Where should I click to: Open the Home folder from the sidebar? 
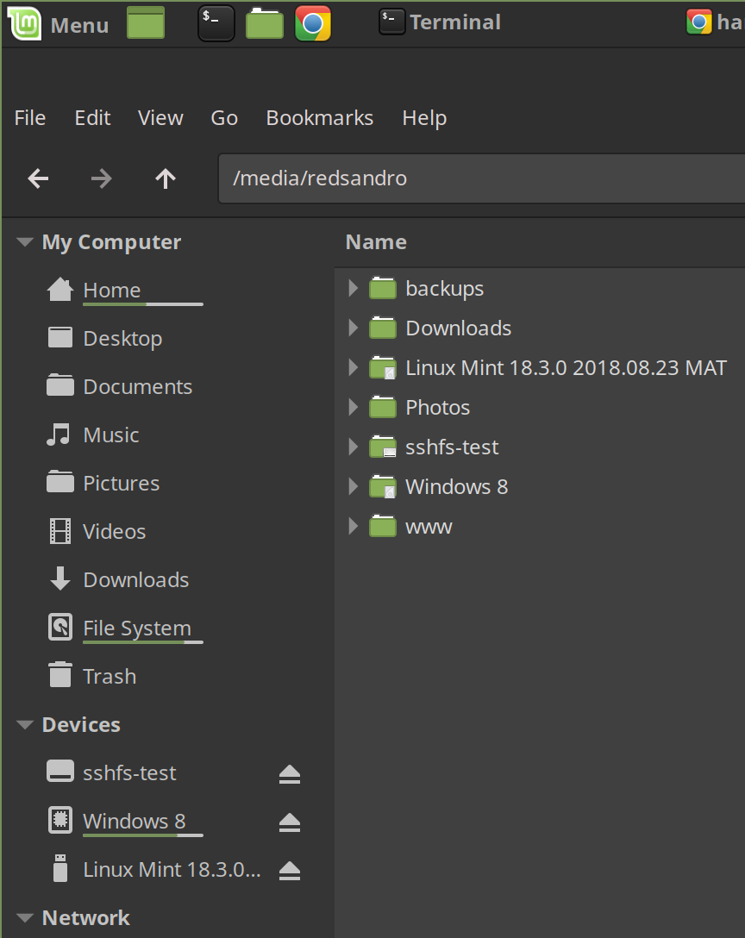click(112, 290)
